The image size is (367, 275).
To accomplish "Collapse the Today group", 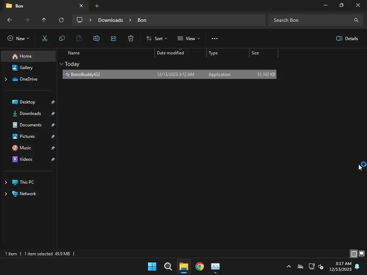I will (61, 64).
